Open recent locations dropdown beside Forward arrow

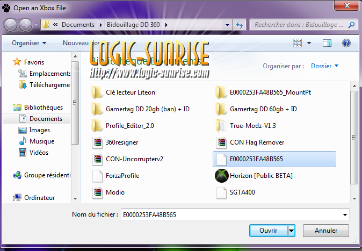click(36, 25)
